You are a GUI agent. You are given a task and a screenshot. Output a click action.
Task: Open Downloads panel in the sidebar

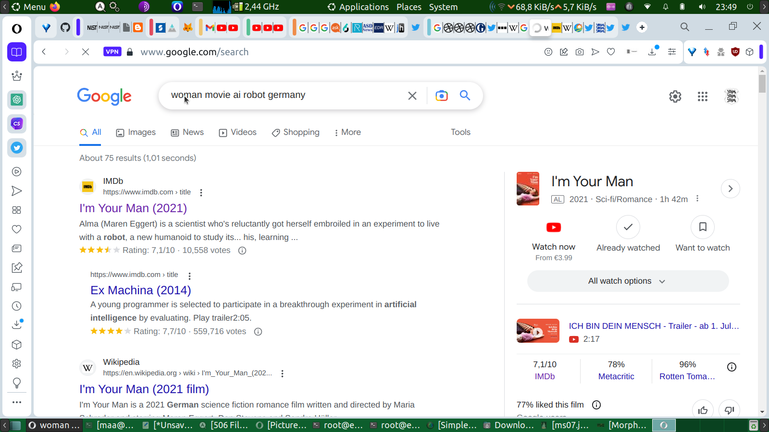tap(17, 324)
